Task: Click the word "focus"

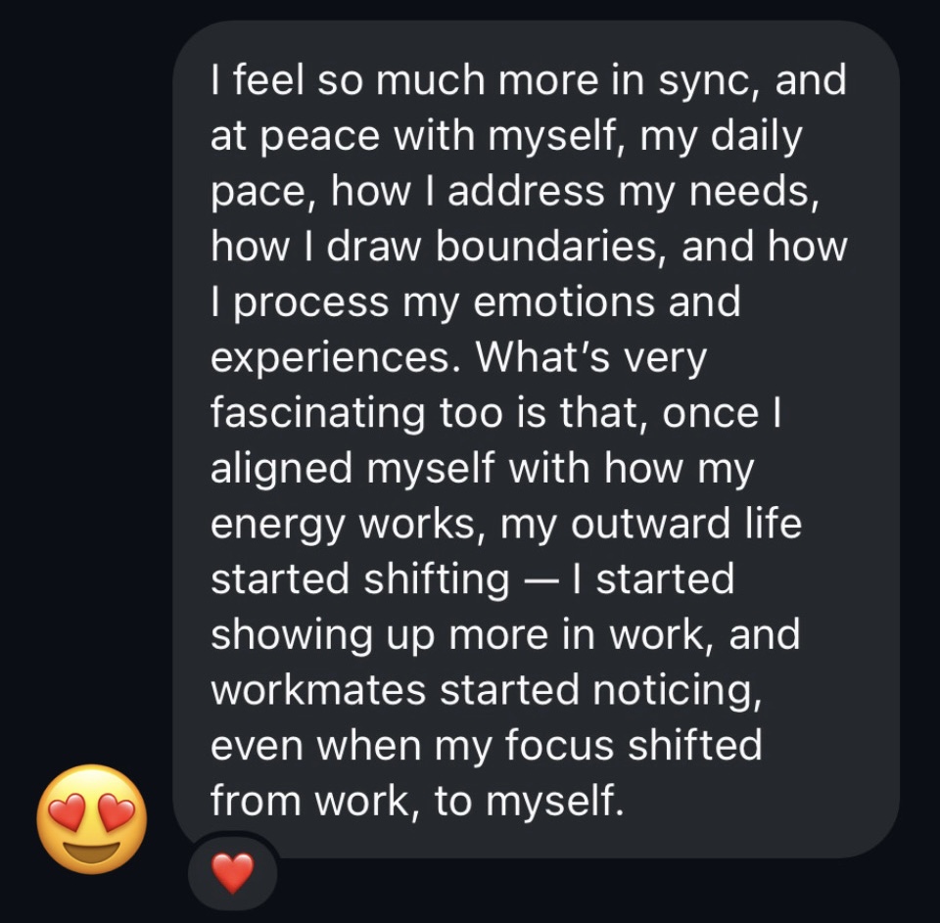Action: 561,746
